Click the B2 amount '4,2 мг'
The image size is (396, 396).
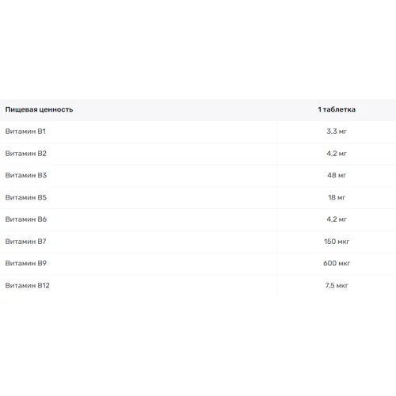click(x=337, y=154)
